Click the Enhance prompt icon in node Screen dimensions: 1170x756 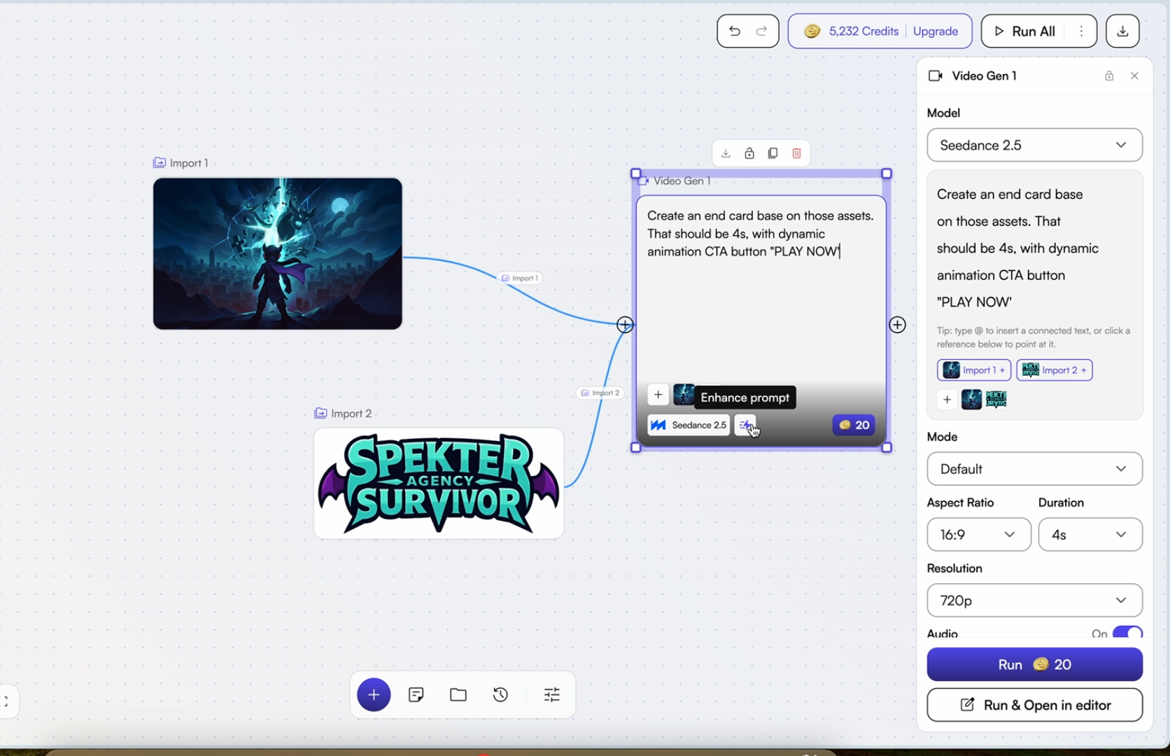click(x=745, y=425)
